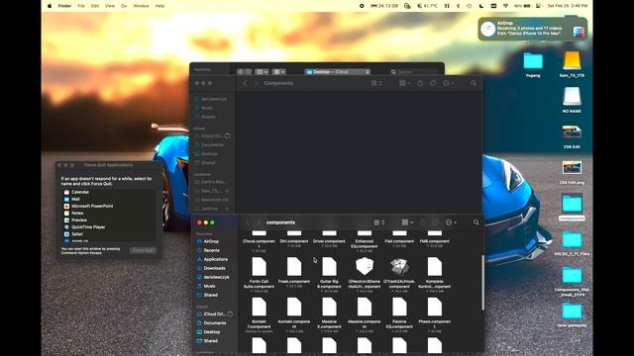
Task: Open Downloads in the front window sidebar
Action: (214, 268)
